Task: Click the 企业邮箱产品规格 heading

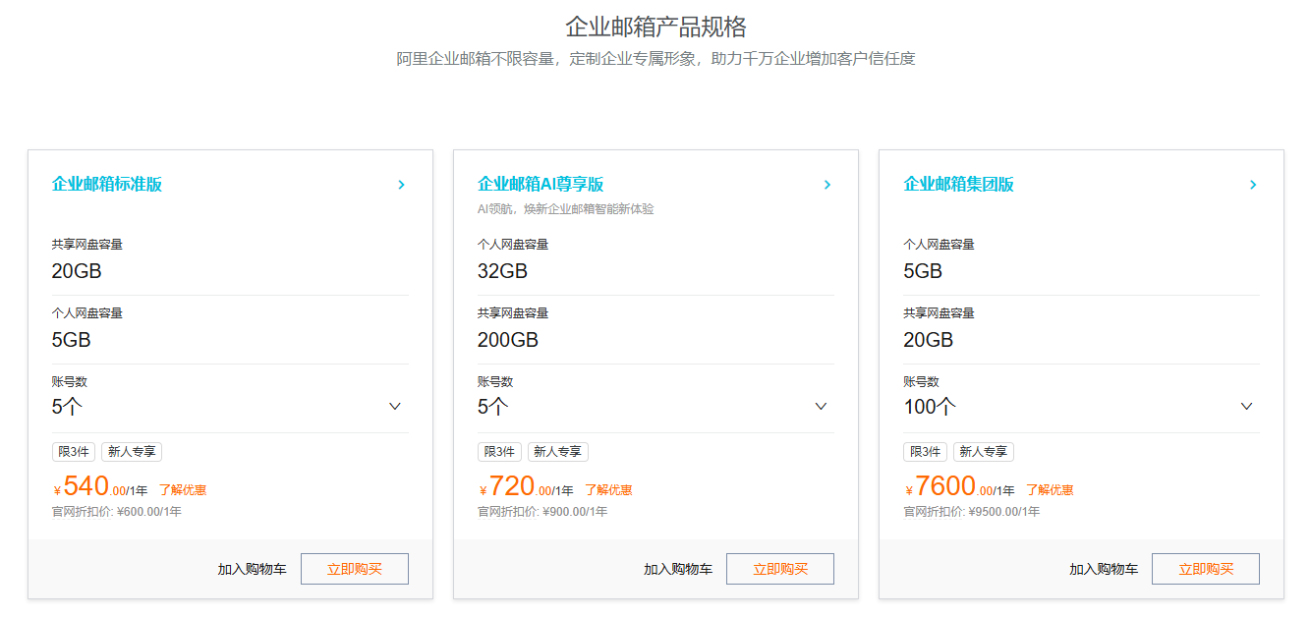Action: [655, 27]
